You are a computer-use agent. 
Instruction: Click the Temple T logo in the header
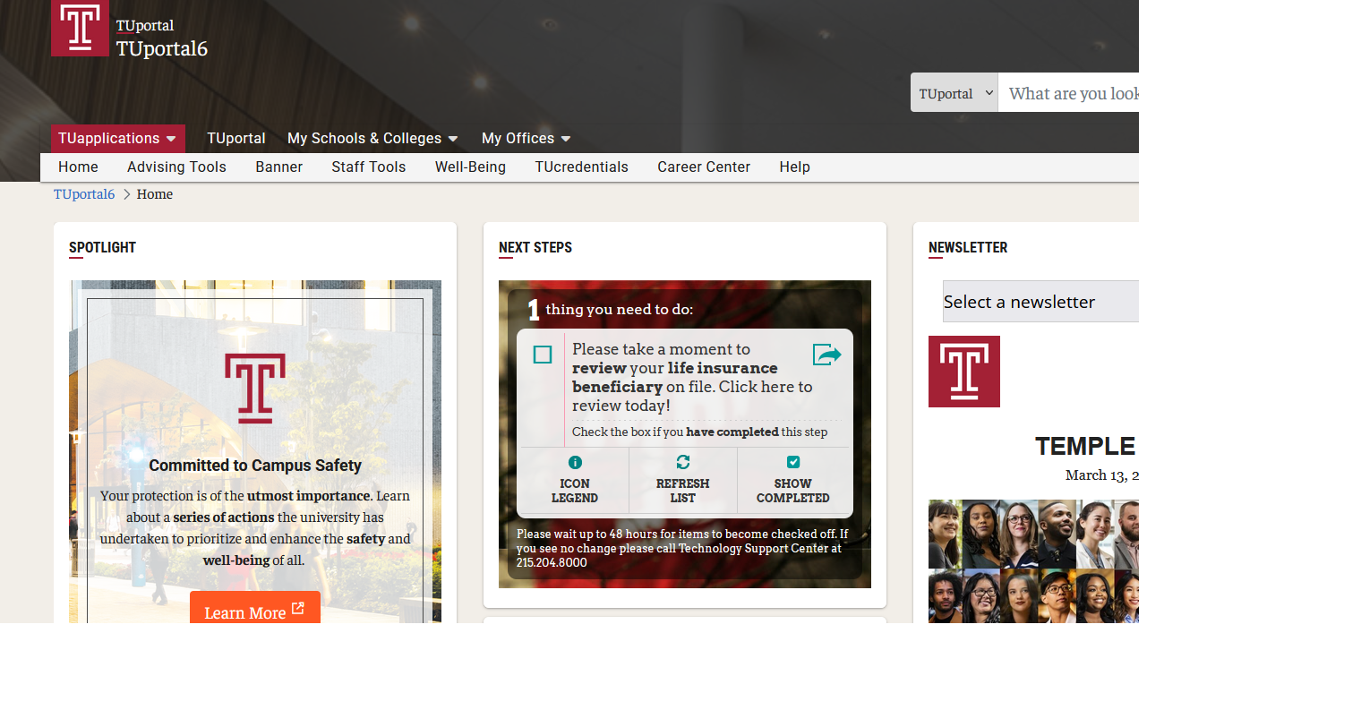[80, 28]
